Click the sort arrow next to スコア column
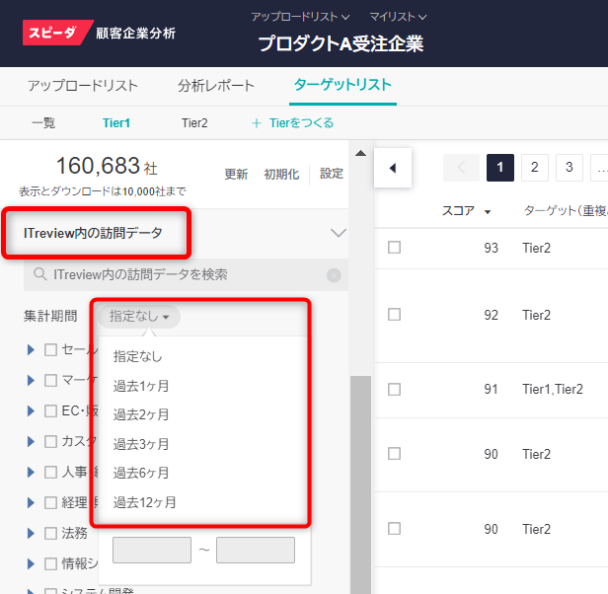Viewport: 608px width, 594px height. pos(488,211)
